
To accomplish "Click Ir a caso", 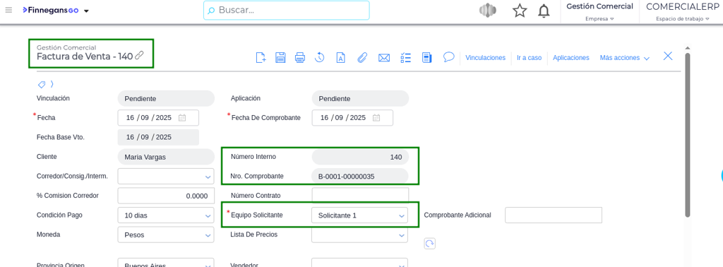I will (x=529, y=58).
